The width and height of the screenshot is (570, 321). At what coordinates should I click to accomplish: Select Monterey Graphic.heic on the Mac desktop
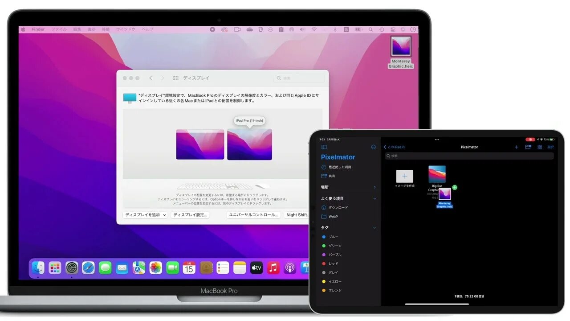point(401,52)
